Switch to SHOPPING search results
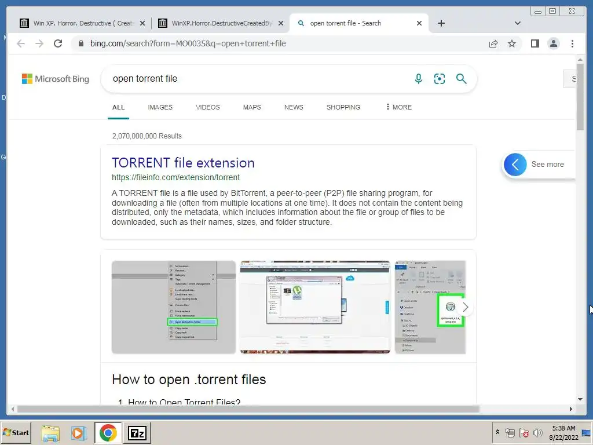 point(343,107)
